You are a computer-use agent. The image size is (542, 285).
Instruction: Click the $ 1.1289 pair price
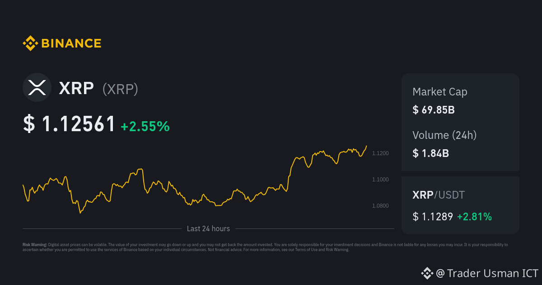click(433, 217)
